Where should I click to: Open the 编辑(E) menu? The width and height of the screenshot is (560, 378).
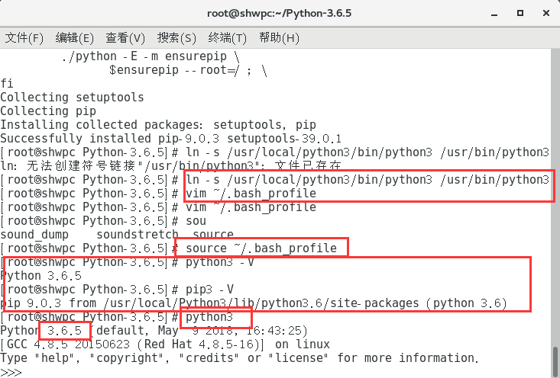click(74, 38)
